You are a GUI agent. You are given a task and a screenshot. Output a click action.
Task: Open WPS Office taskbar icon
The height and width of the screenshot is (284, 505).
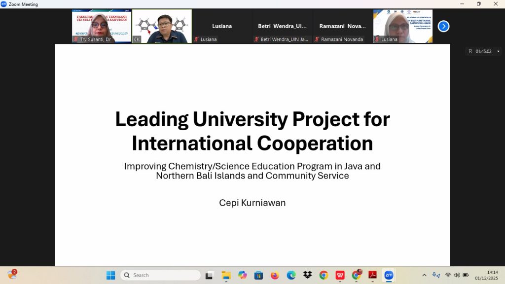click(340, 275)
